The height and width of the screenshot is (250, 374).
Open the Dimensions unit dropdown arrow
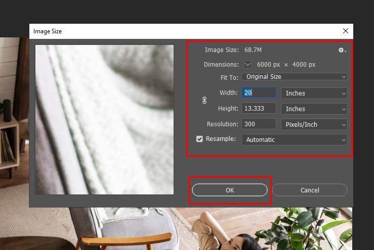[x=247, y=64]
